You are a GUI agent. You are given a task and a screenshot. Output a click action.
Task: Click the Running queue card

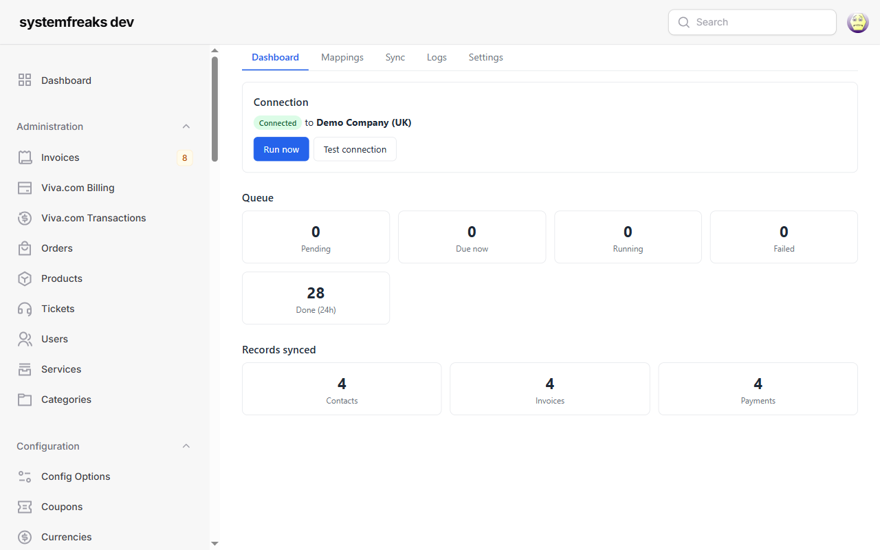(x=628, y=237)
